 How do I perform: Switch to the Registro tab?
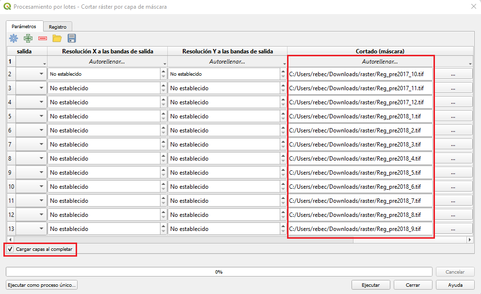click(58, 27)
